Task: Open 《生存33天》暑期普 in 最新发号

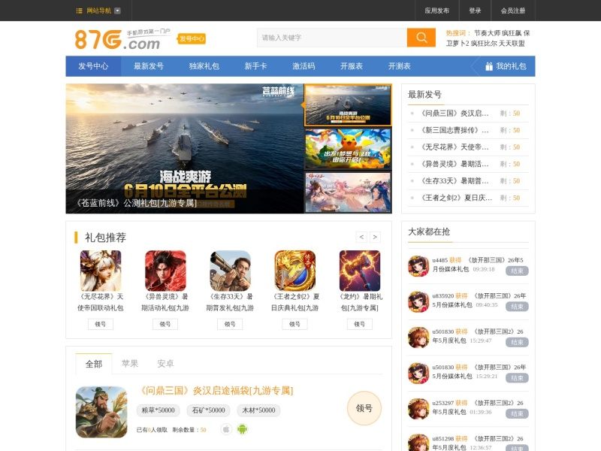Action: (455, 180)
